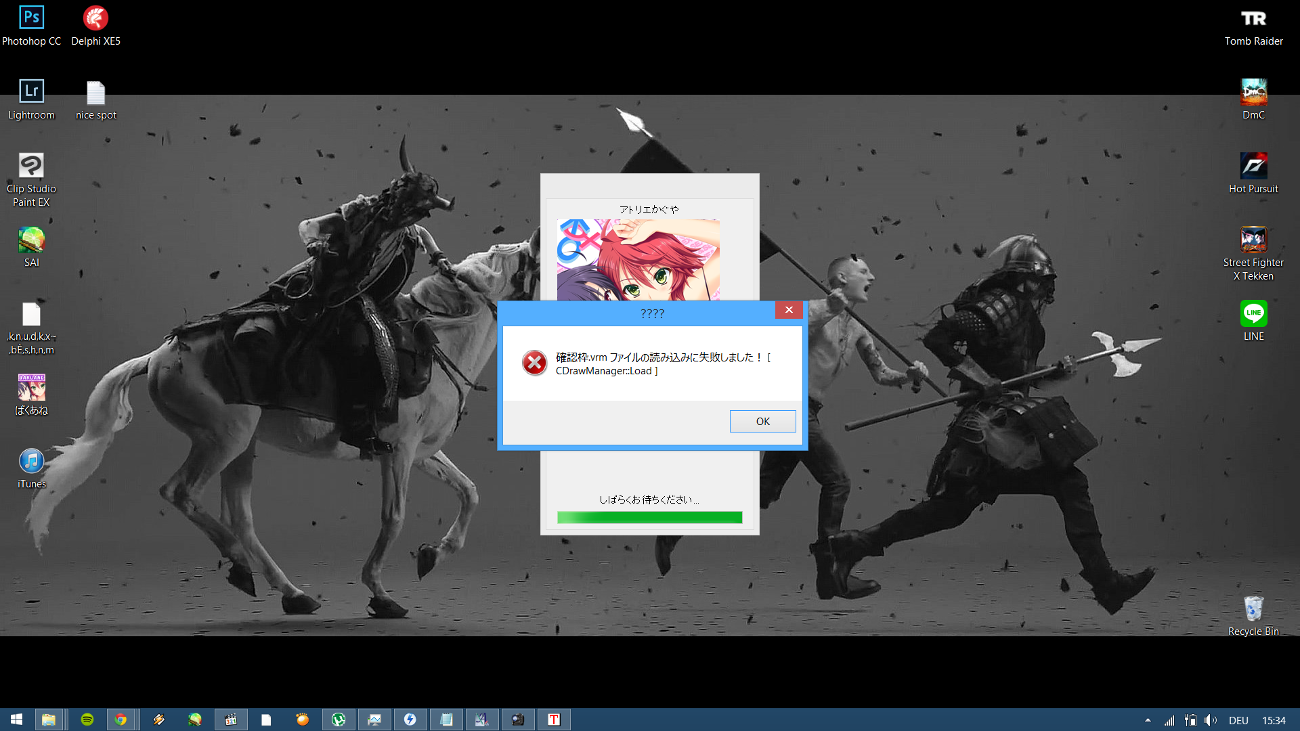The width and height of the screenshot is (1300, 731).
Task: Close the ???? error dialog
Action: [789, 310]
